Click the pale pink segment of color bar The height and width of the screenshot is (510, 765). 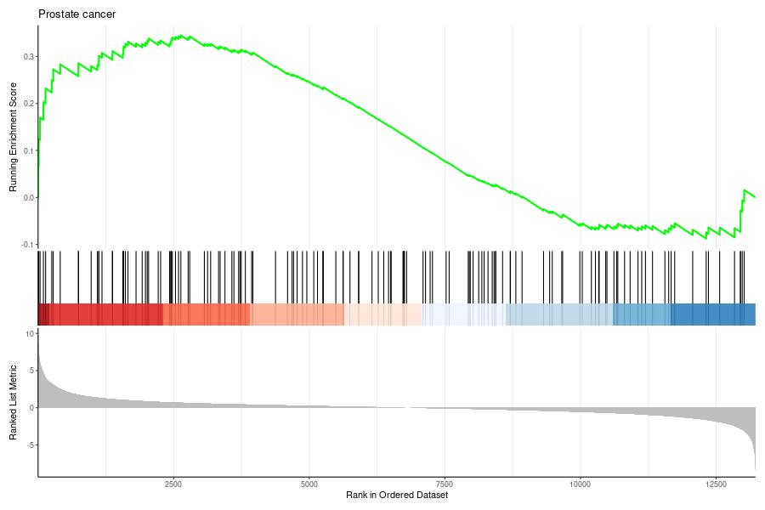click(383, 314)
